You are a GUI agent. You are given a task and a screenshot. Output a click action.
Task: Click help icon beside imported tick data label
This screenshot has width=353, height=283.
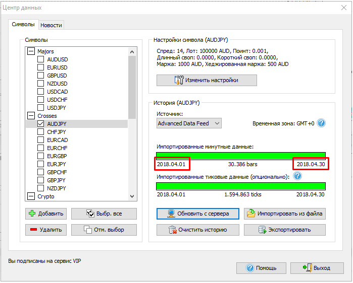coord(297,176)
